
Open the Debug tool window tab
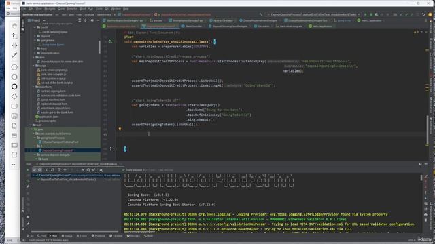[67, 236]
